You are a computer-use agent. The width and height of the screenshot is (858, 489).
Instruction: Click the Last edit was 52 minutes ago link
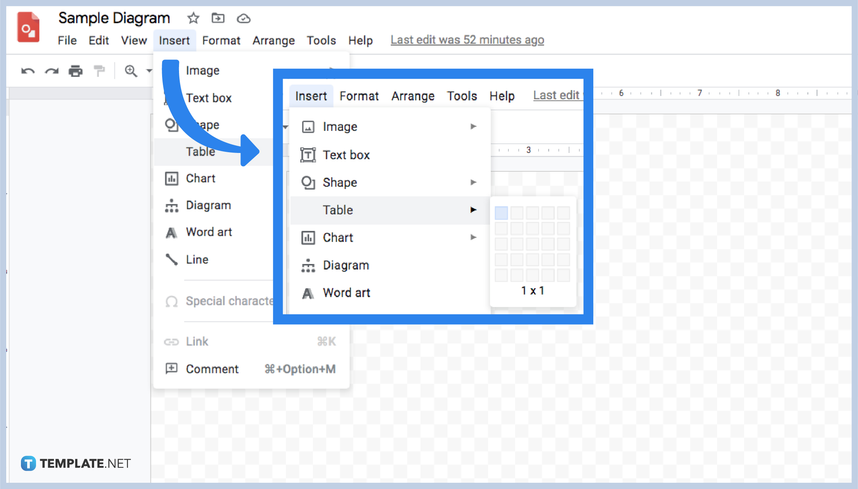point(466,40)
